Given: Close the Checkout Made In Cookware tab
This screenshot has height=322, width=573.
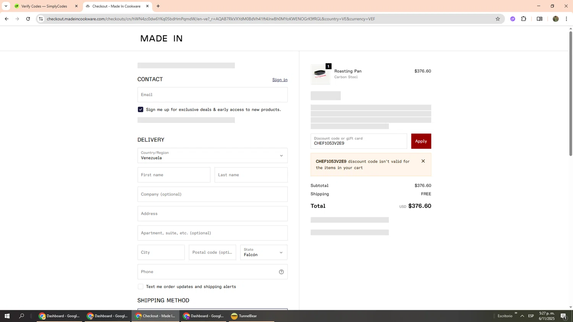Looking at the screenshot, I should [147, 6].
